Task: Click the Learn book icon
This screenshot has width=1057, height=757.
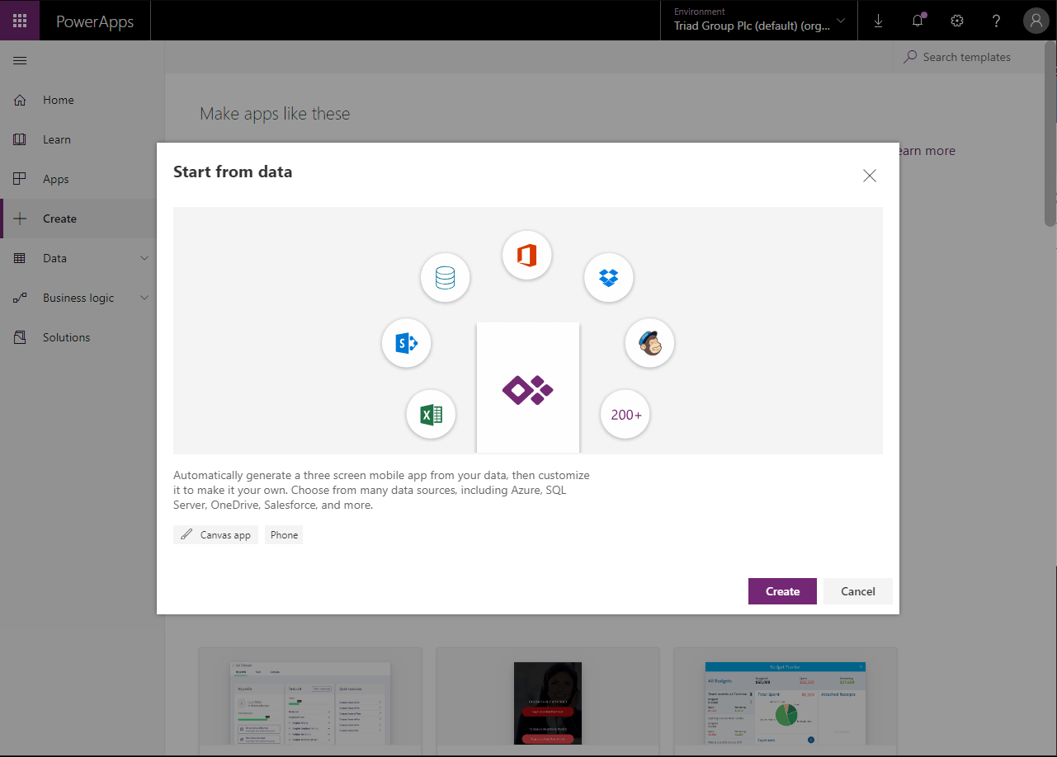Action: click(20, 139)
